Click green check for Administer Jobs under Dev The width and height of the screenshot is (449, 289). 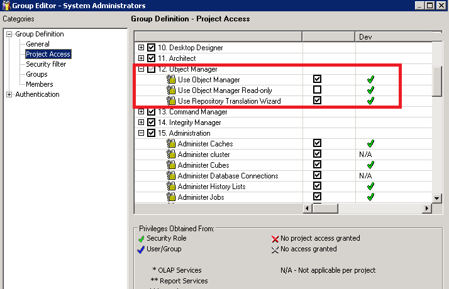tap(370, 197)
